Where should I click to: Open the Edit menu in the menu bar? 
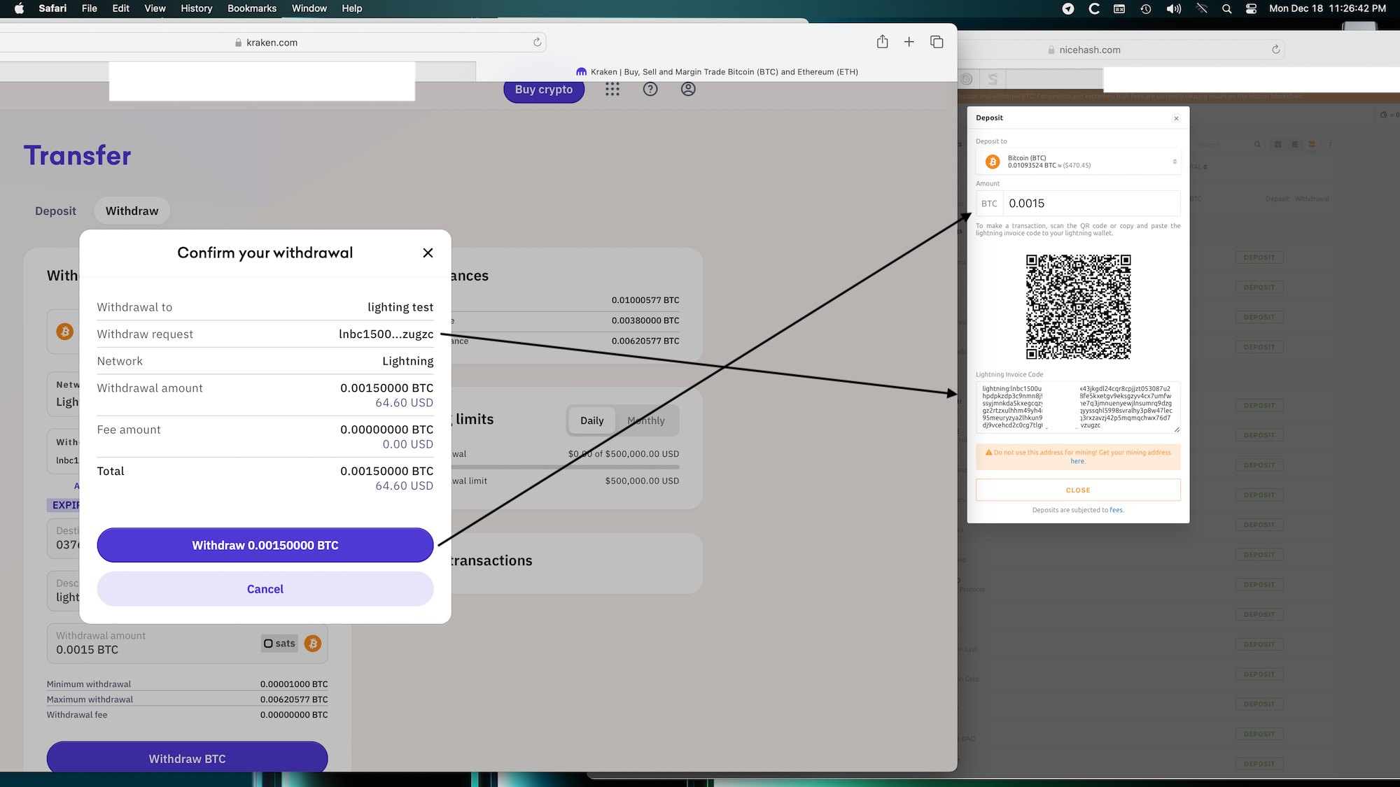coord(120,8)
